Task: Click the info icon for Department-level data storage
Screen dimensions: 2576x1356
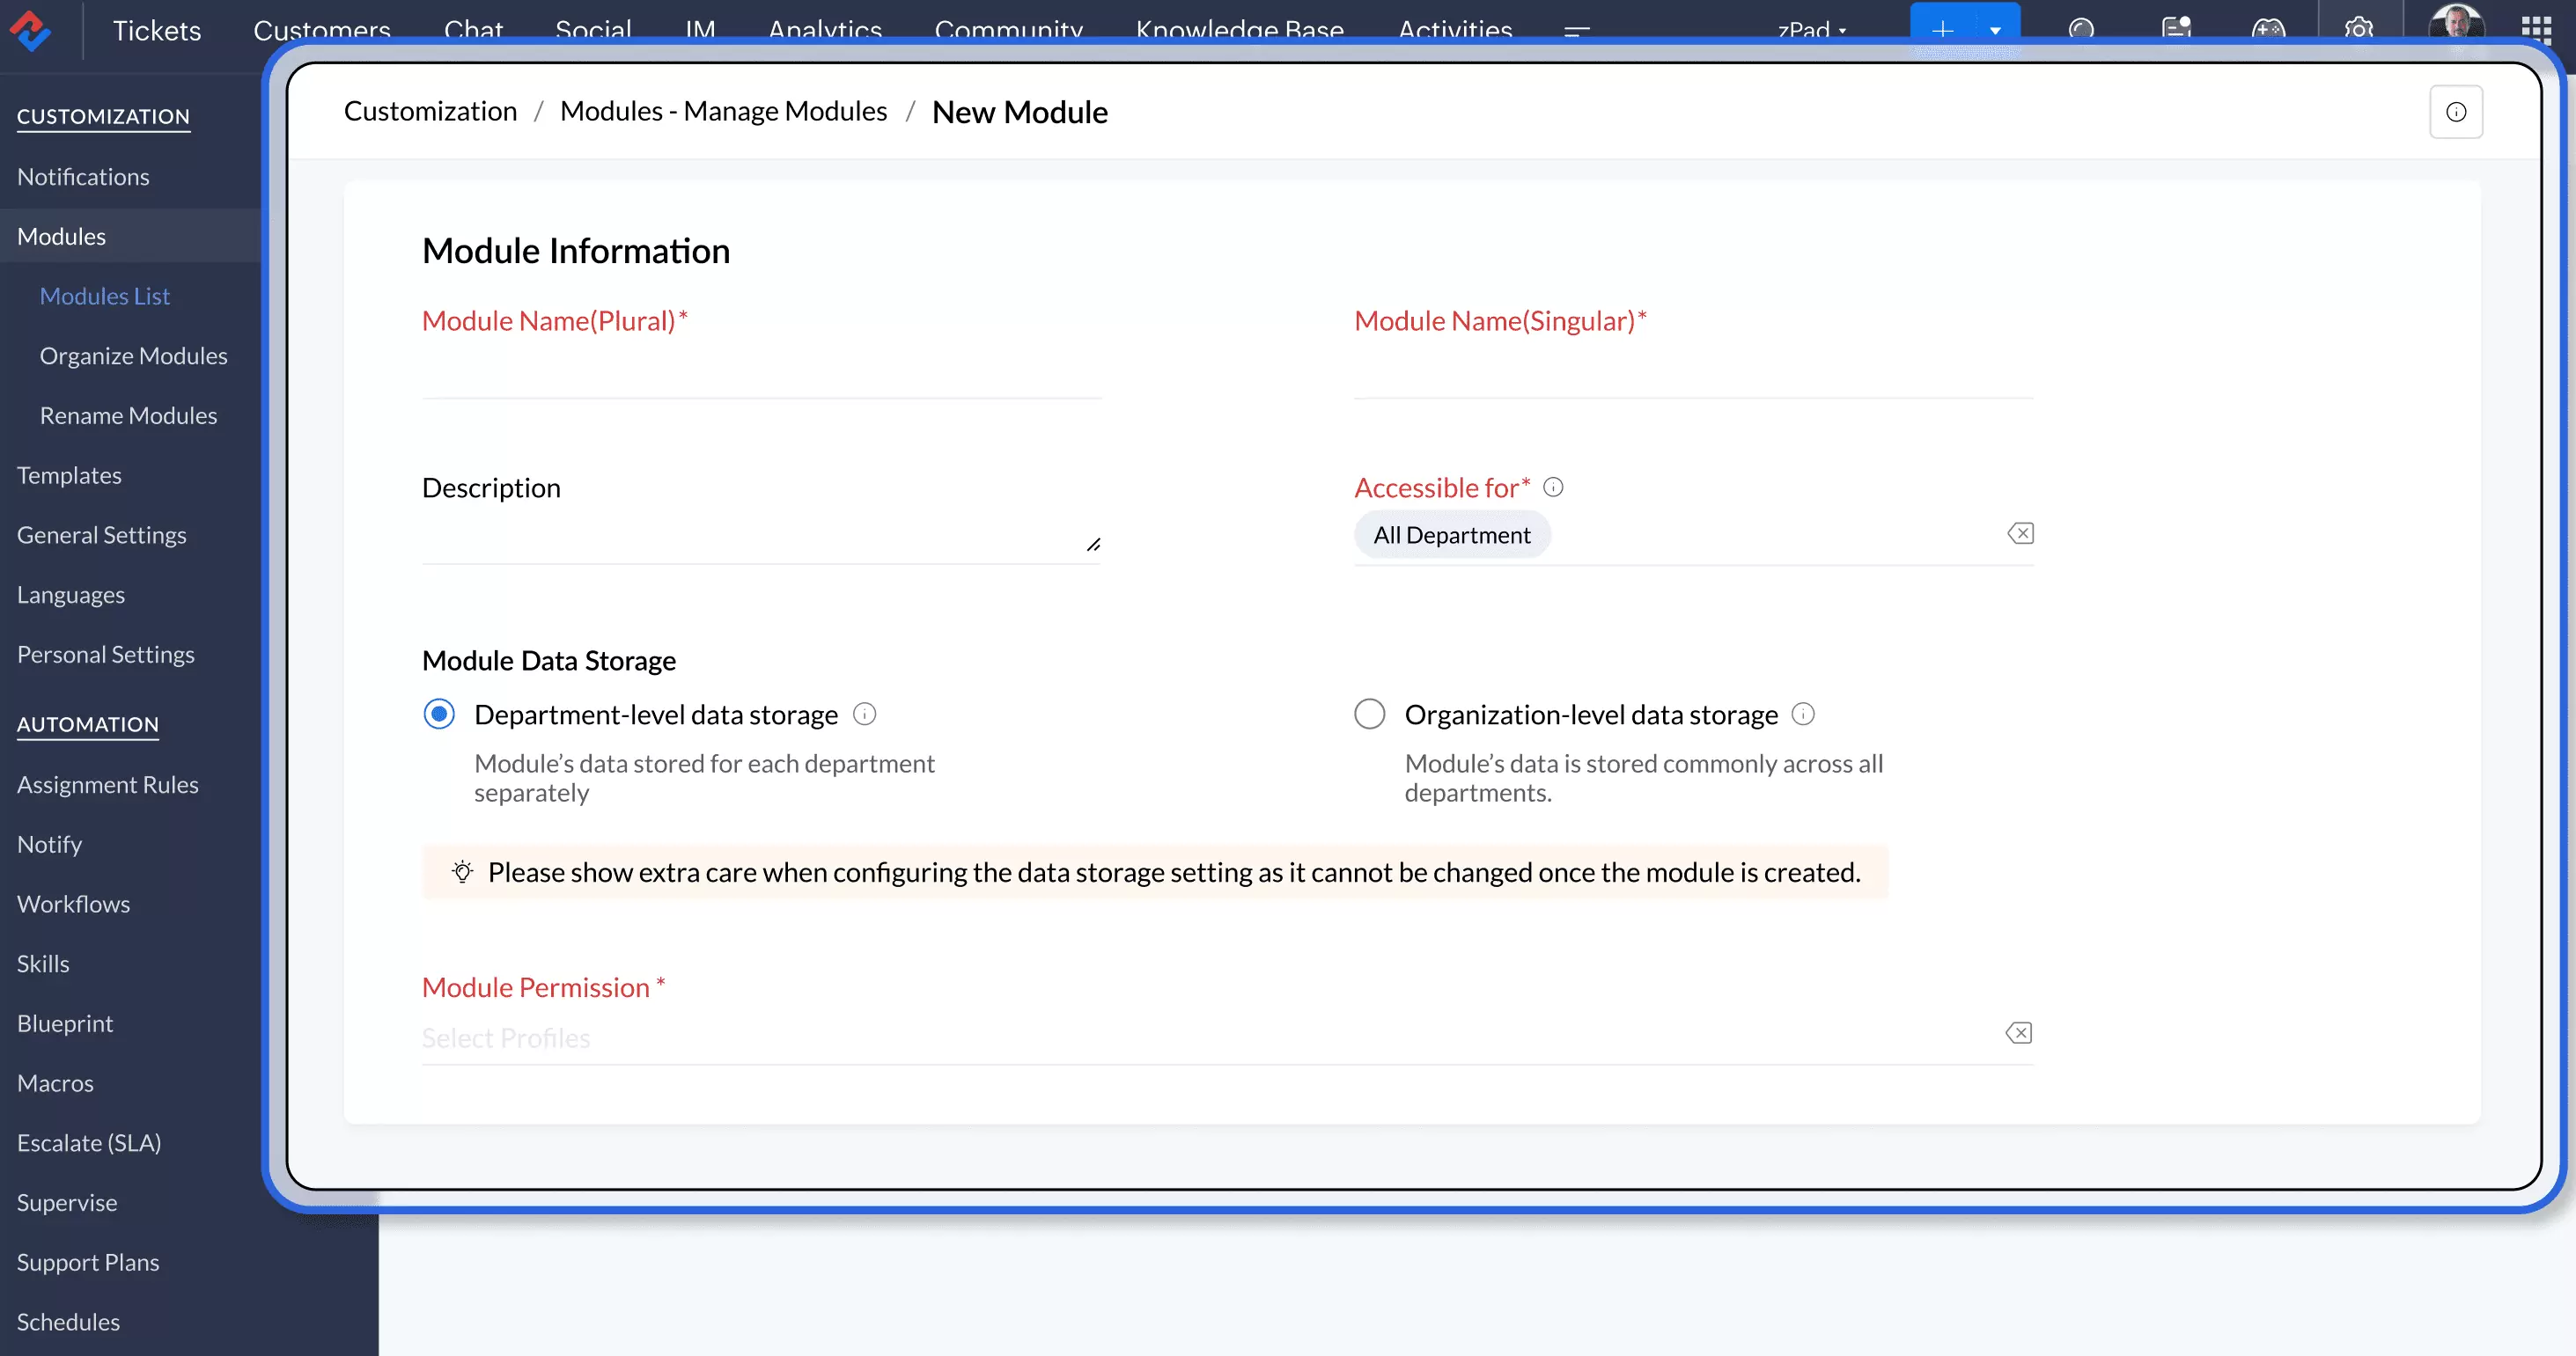Action: click(x=864, y=714)
